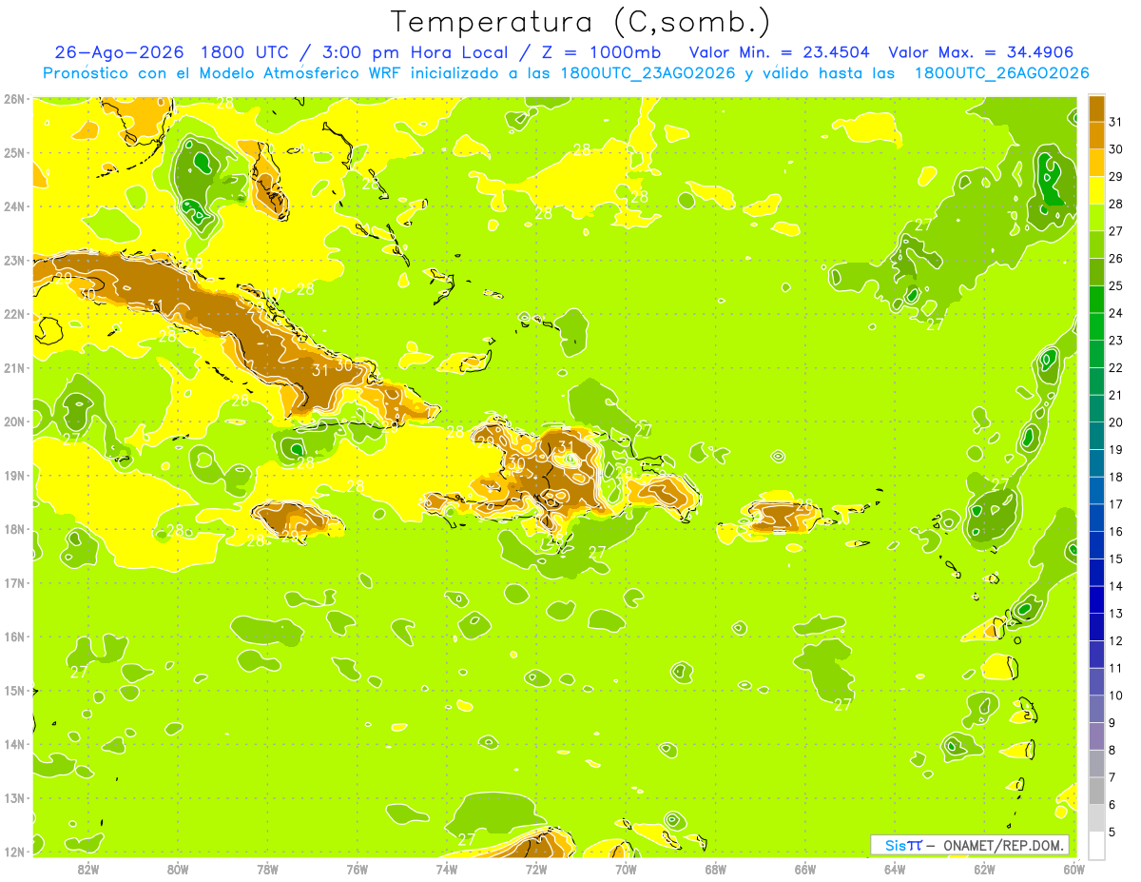Click the '68W' longitude label
Image resolution: width=1141 pixels, height=882 pixels.
[716, 868]
